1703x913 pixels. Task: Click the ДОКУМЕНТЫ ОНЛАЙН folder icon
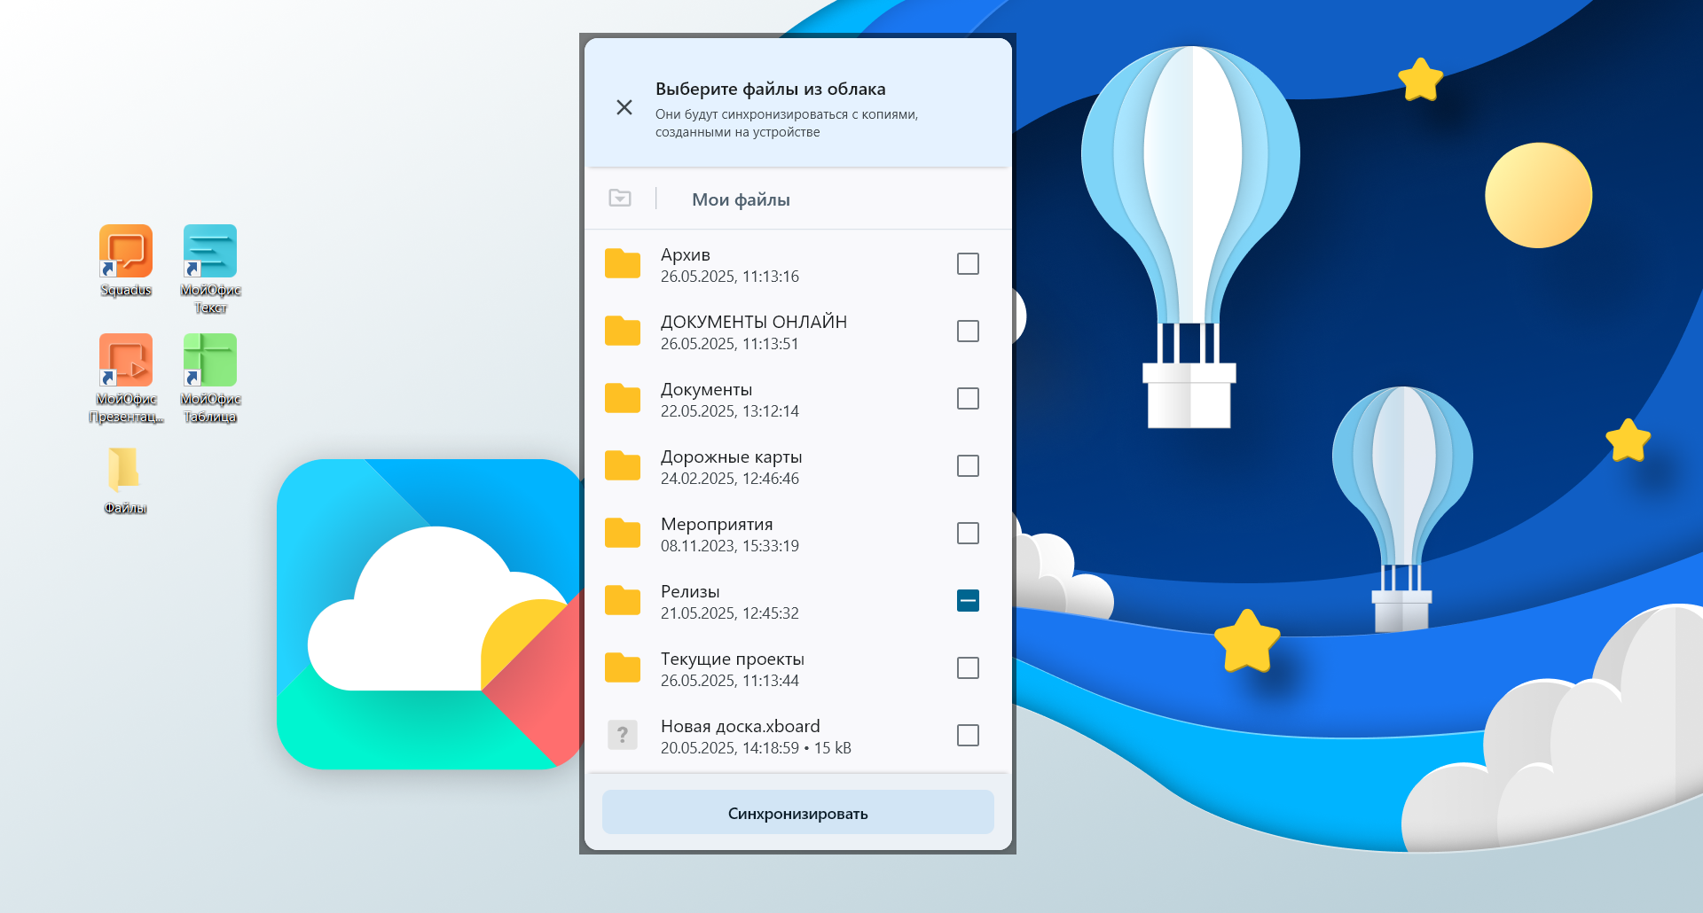click(x=623, y=332)
